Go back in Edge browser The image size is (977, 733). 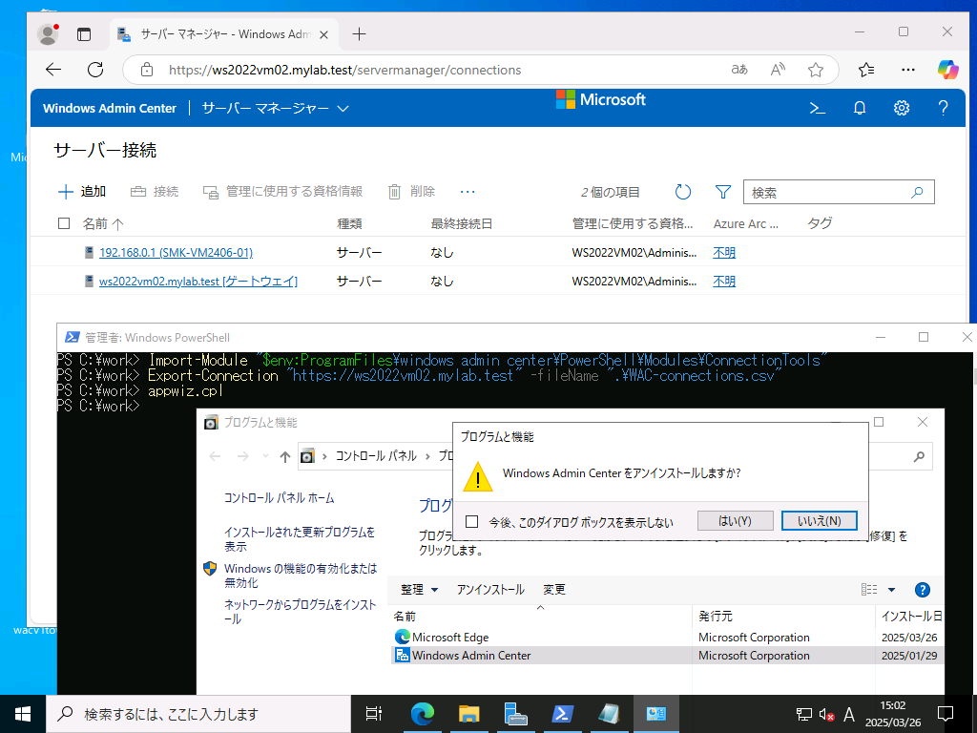tap(53, 70)
